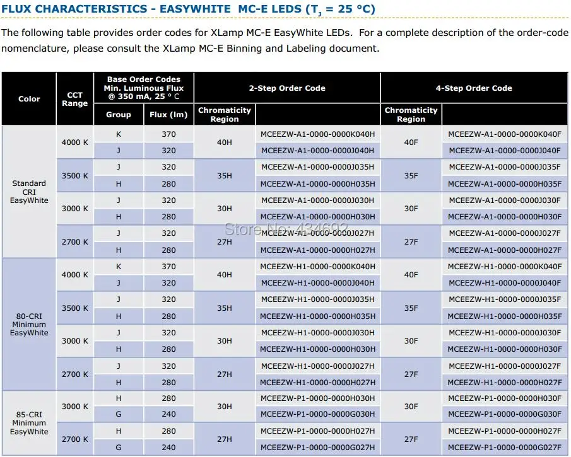The width and height of the screenshot is (571, 457).
Task: Select order code MCEEZW-A1-0000-0000J030H
Action: tap(317, 200)
